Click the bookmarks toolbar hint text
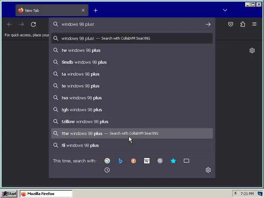Viewport: 264px width, 198px height. pyautogui.click(x=27, y=35)
